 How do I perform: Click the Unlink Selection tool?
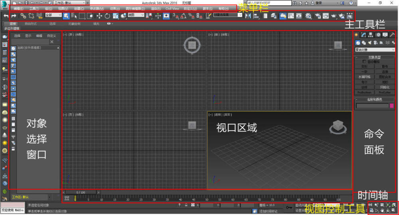[x=31, y=16]
